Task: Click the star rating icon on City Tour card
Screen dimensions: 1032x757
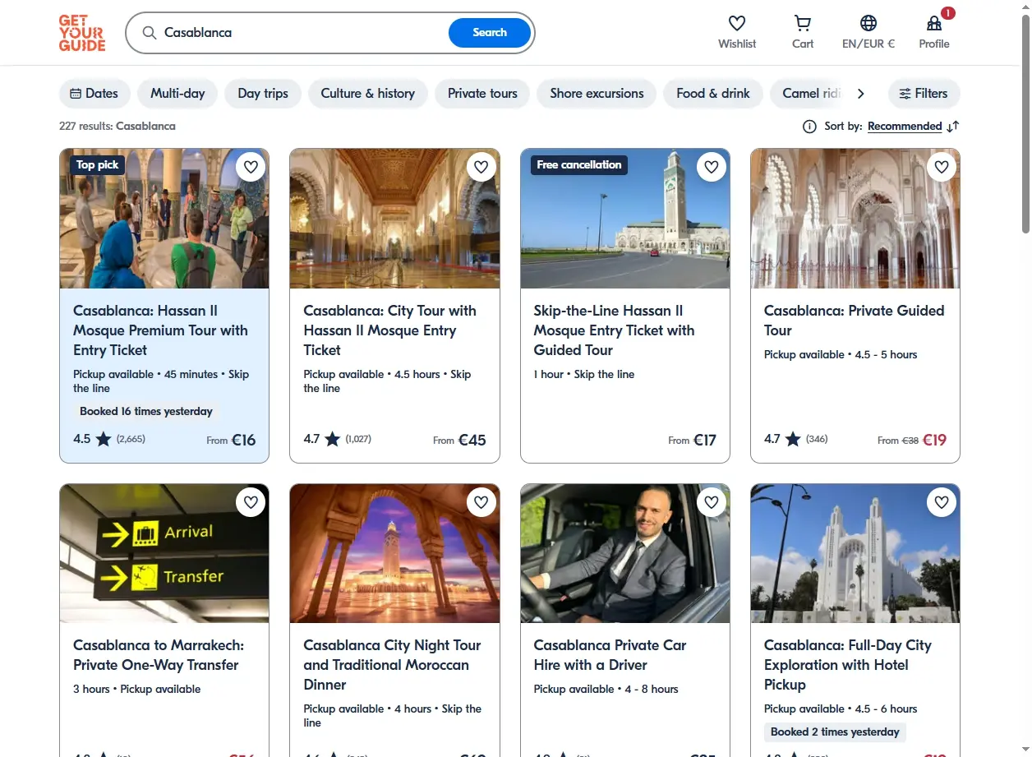Action: [332, 439]
